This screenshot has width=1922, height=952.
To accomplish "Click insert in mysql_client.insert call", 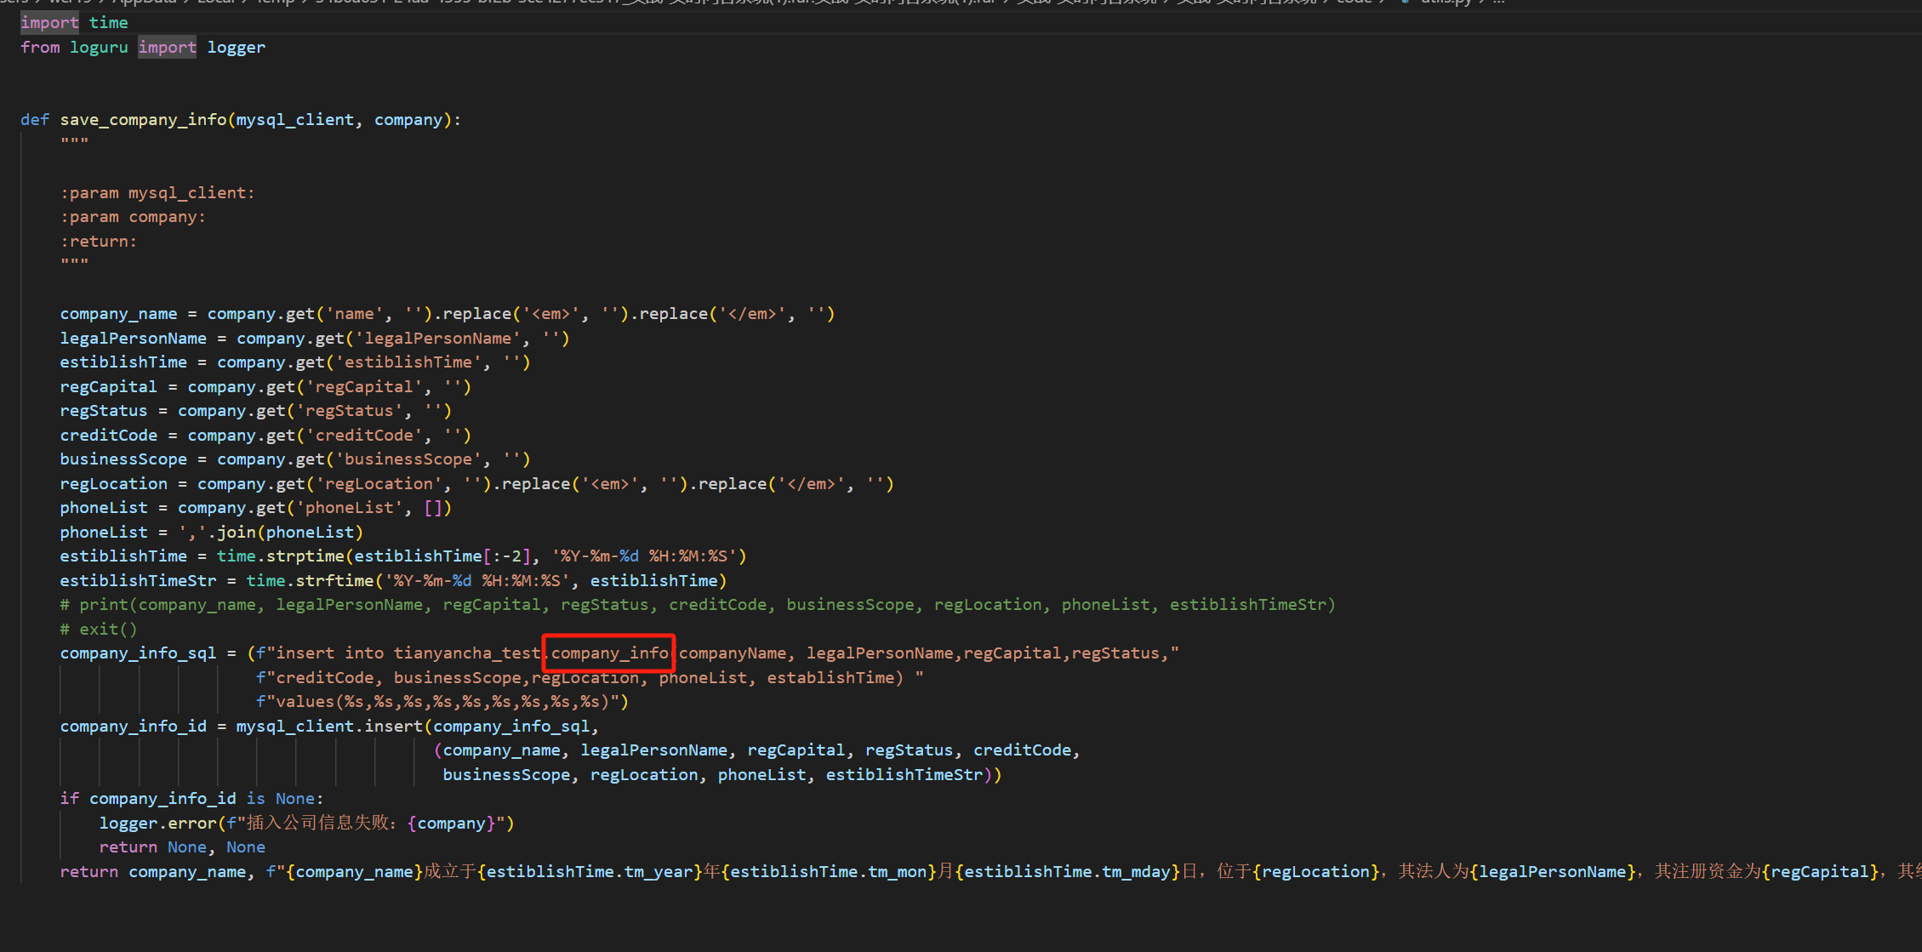I will pyautogui.click(x=393, y=727).
